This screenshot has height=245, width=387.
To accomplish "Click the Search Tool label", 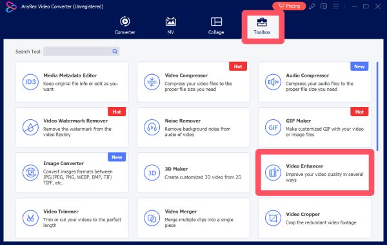I will pyautogui.click(x=28, y=52).
